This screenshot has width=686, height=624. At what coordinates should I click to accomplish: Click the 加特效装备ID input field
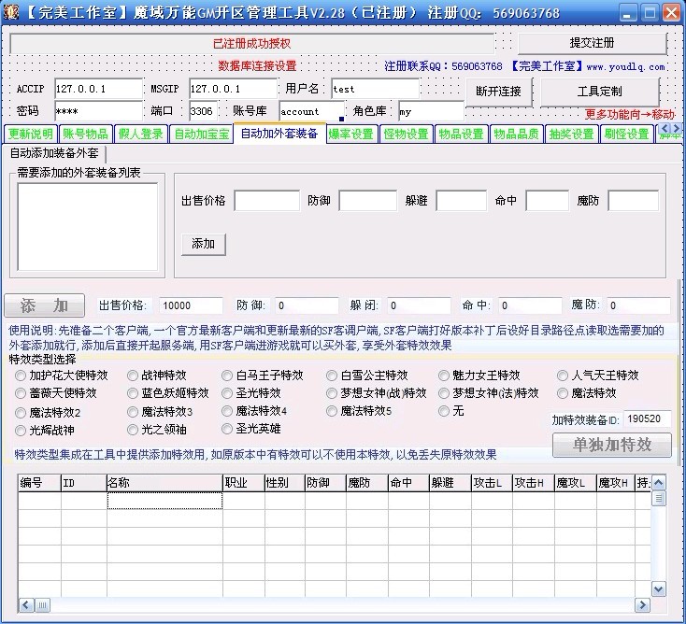(x=646, y=419)
